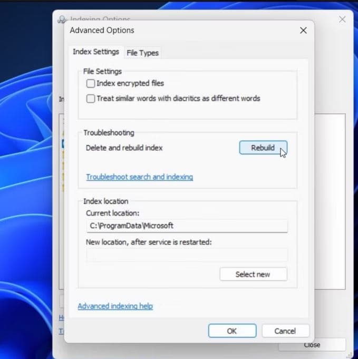Click the empty New location field

tap(187, 255)
